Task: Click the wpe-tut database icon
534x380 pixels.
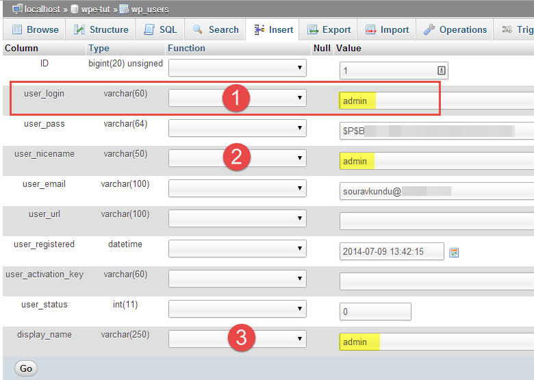Action: click(74, 9)
